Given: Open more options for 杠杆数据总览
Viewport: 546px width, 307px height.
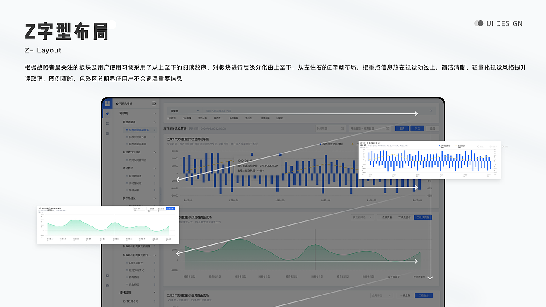Looking at the screenshot, I should [155, 301].
